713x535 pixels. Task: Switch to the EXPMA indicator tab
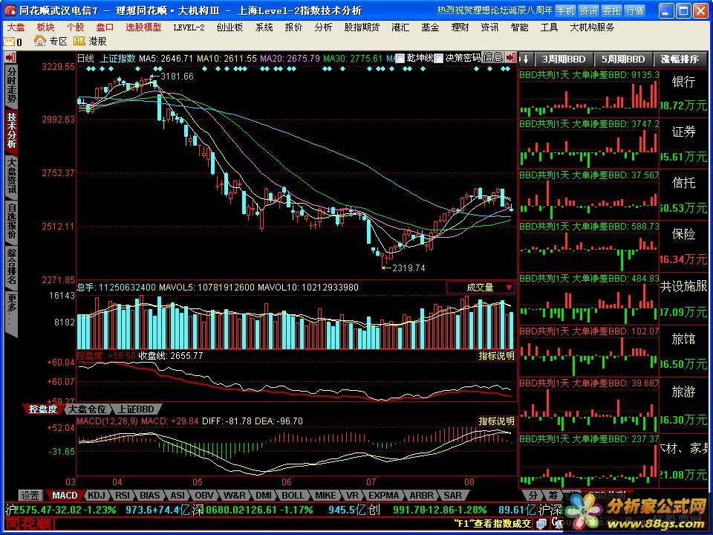coord(383,496)
